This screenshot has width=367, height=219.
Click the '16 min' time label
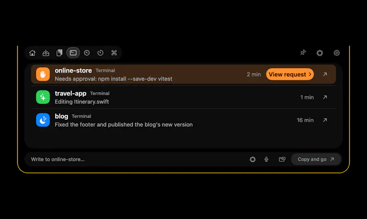(x=305, y=120)
